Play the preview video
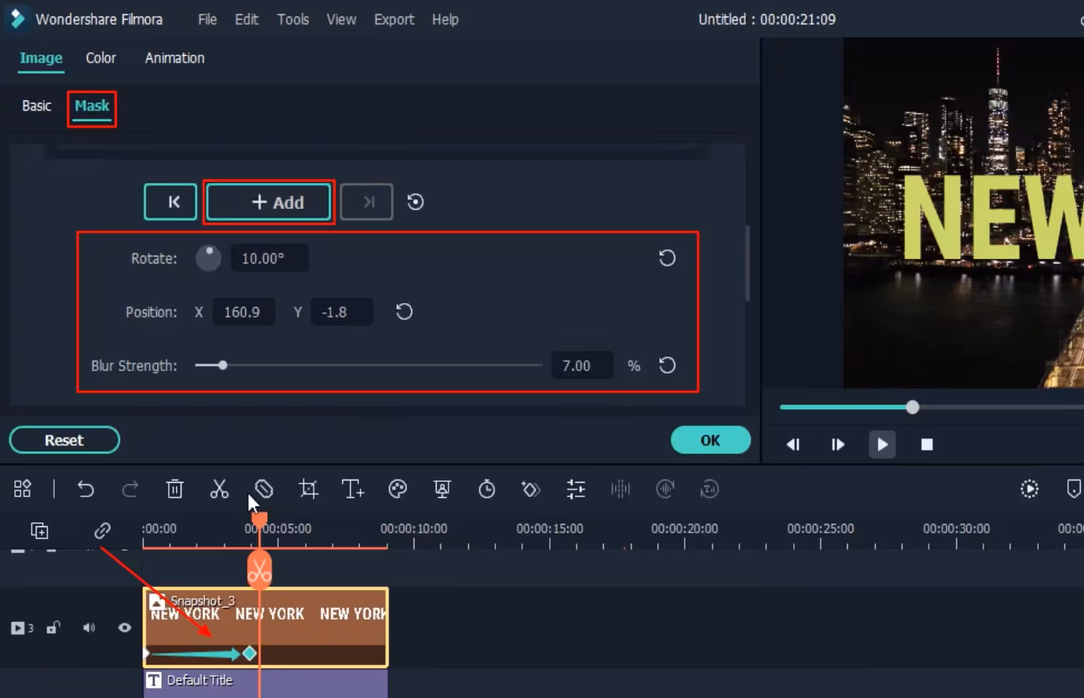 point(882,445)
